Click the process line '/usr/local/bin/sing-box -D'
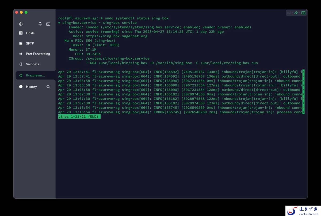Viewport: 321px width, 216px height. coord(172,63)
